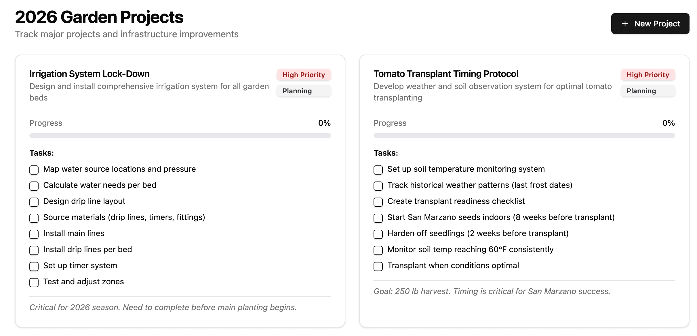Tick 'Calculate water needs per bed' checkbox
The width and height of the screenshot is (697, 336).
click(x=34, y=186)
